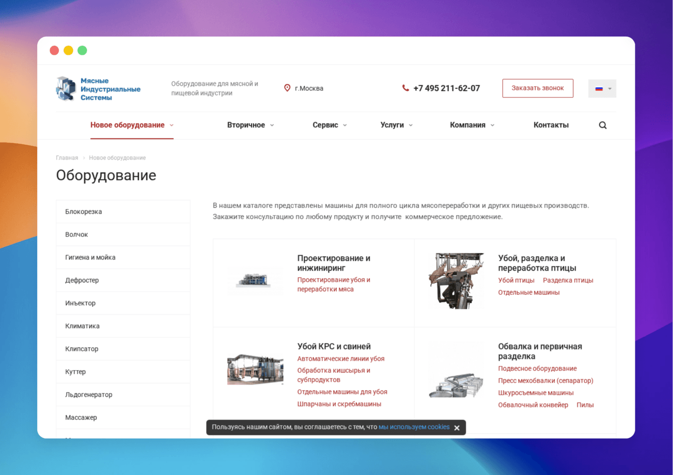
Task: Click Отдельные машины under poultry
Action: tap(529, 292)
